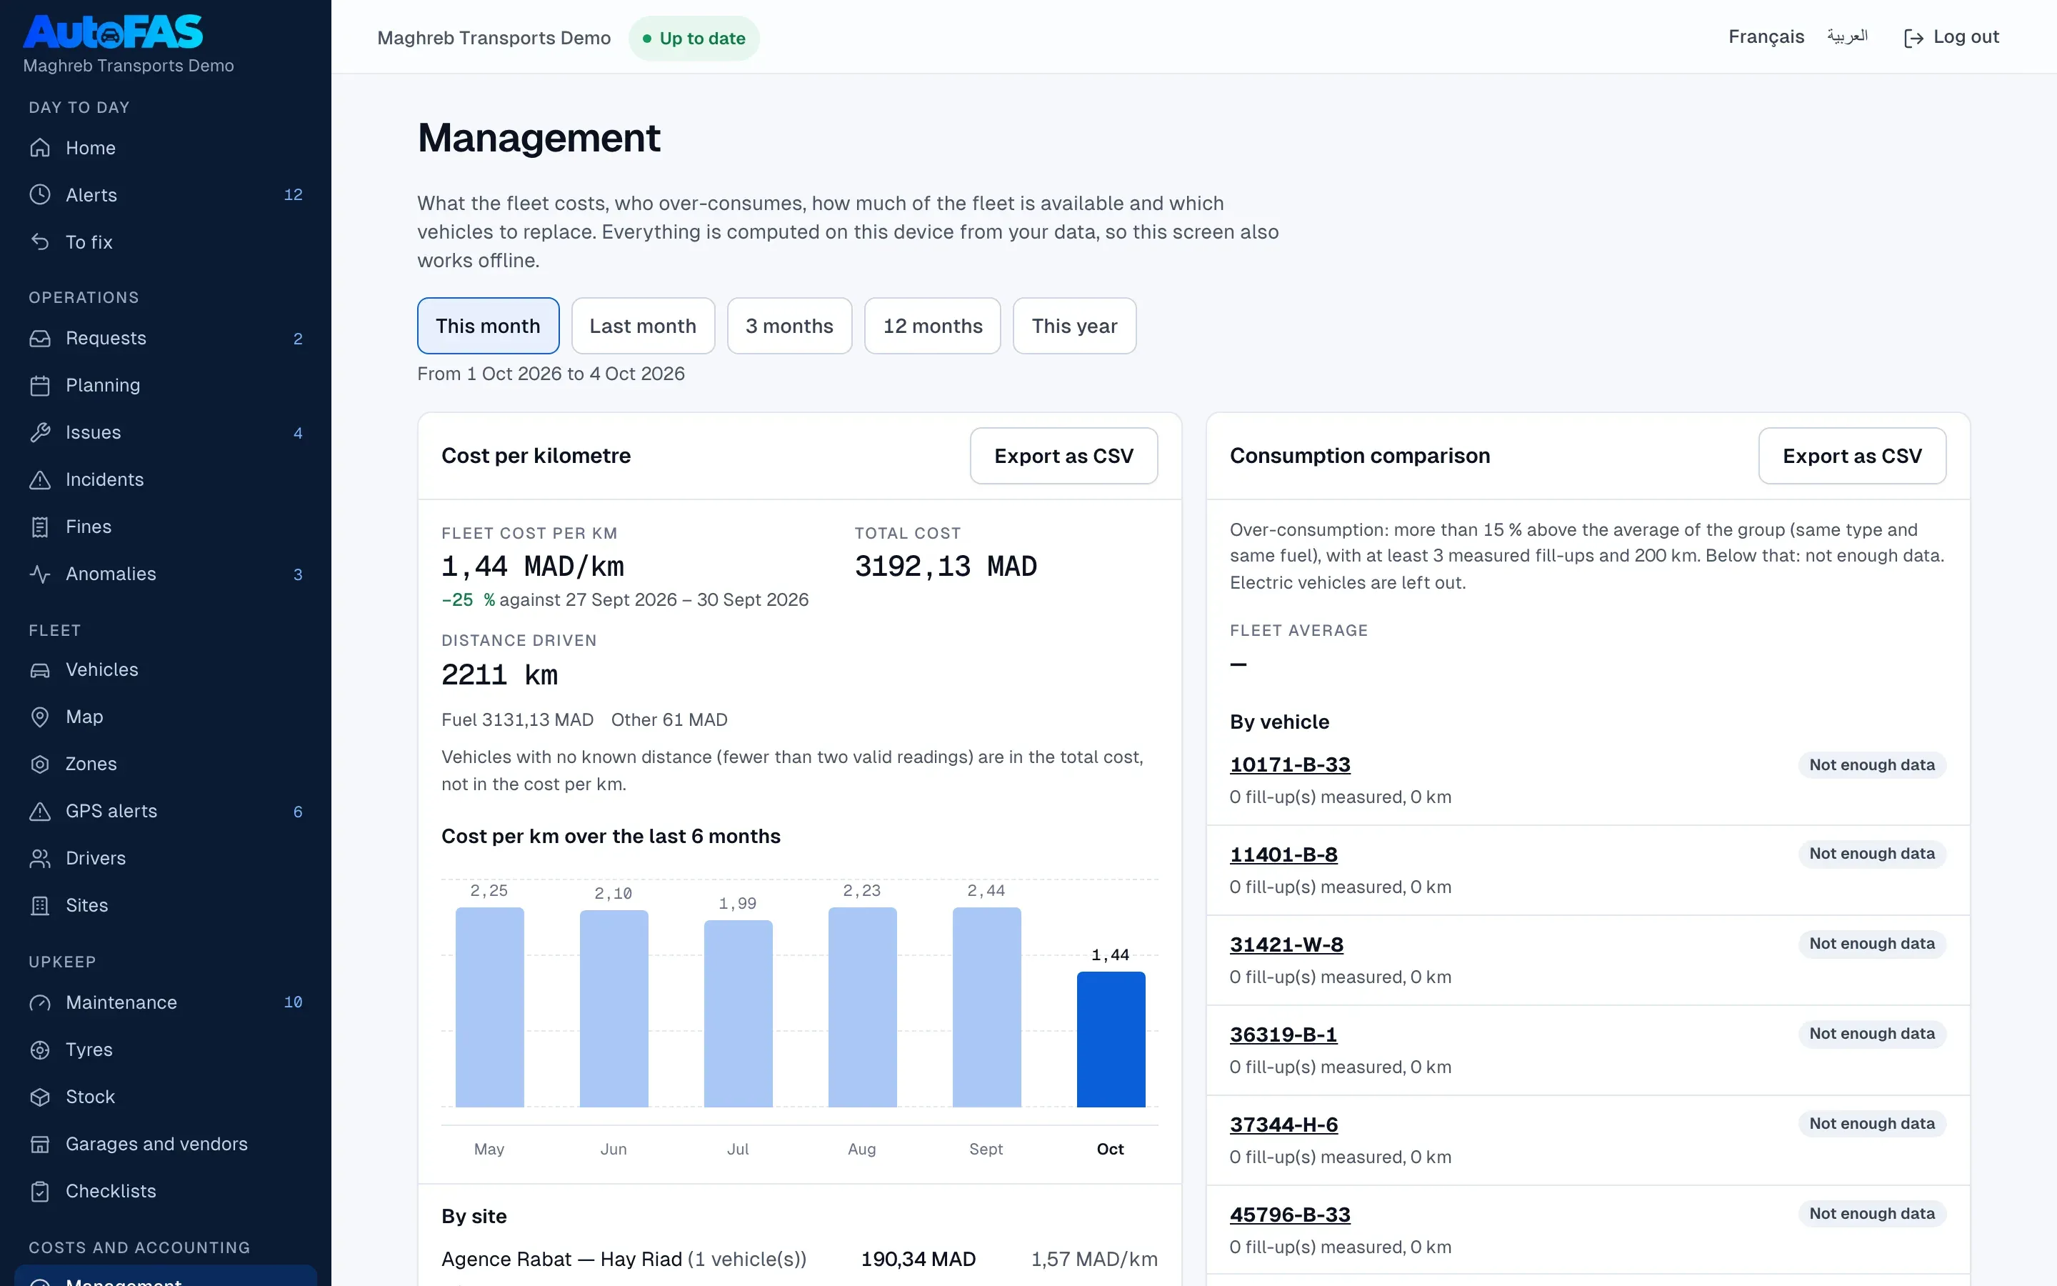Open Drivers via its people icon
The image size is (2057, 1286).
(x=40, y=859)
